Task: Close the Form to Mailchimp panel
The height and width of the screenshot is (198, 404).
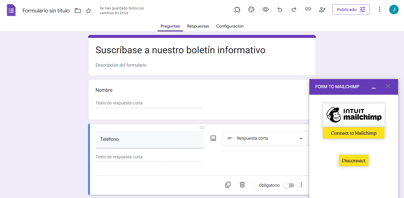Action: [x=388, y=86]
